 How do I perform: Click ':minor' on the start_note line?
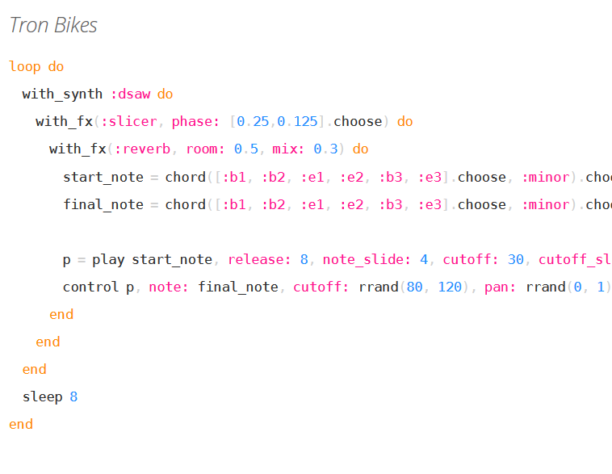coord(546,178)
